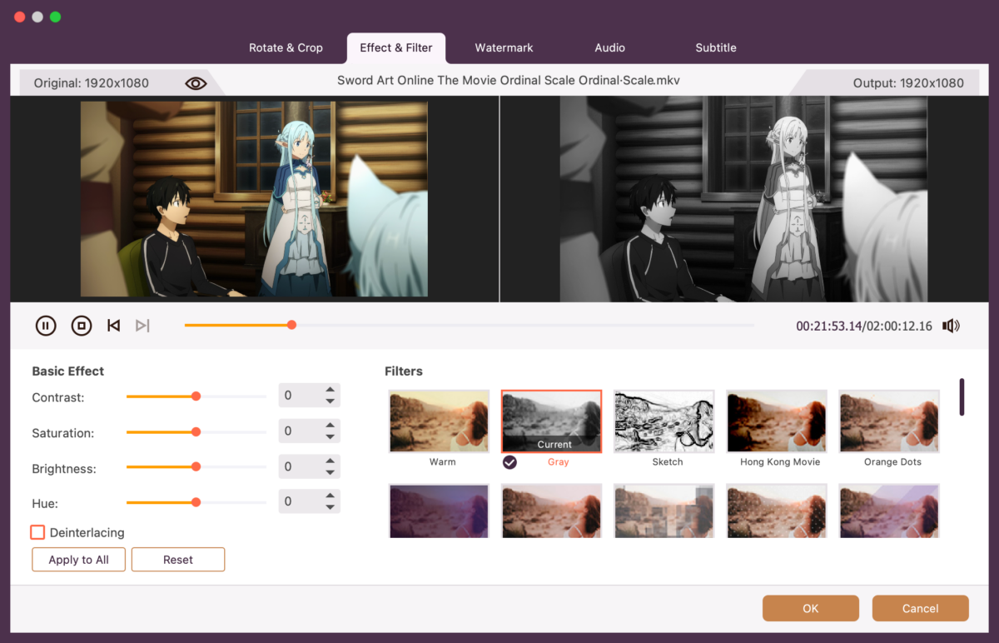This screenshot has width=999, height=643.
Task: Apply the Sketch filter
Action: coord(664,421)
